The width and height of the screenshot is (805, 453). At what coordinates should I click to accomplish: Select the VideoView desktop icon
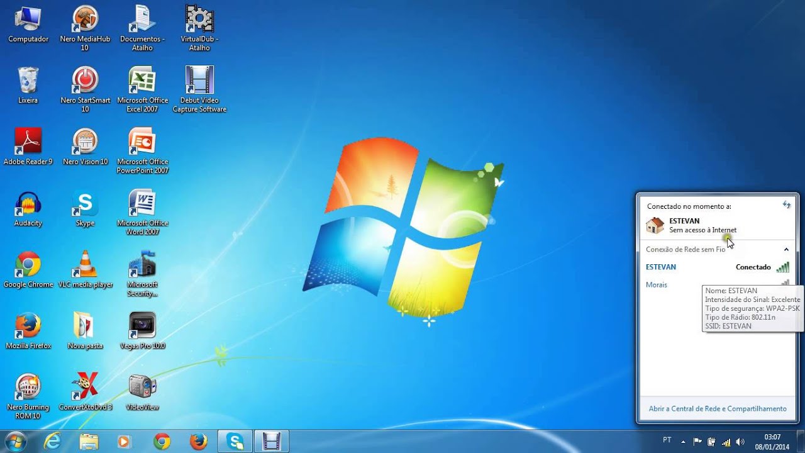(142, 392)
